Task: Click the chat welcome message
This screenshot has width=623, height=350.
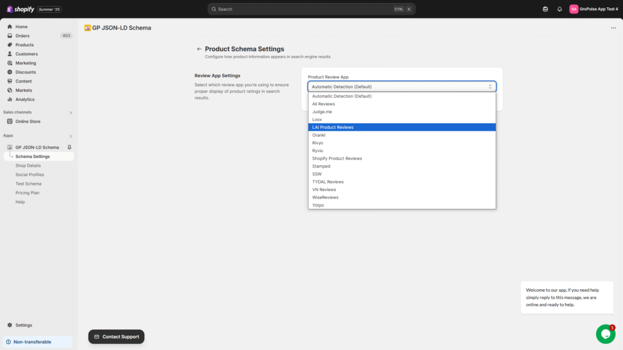Action: pyautogui.click(x=567, y=297)
